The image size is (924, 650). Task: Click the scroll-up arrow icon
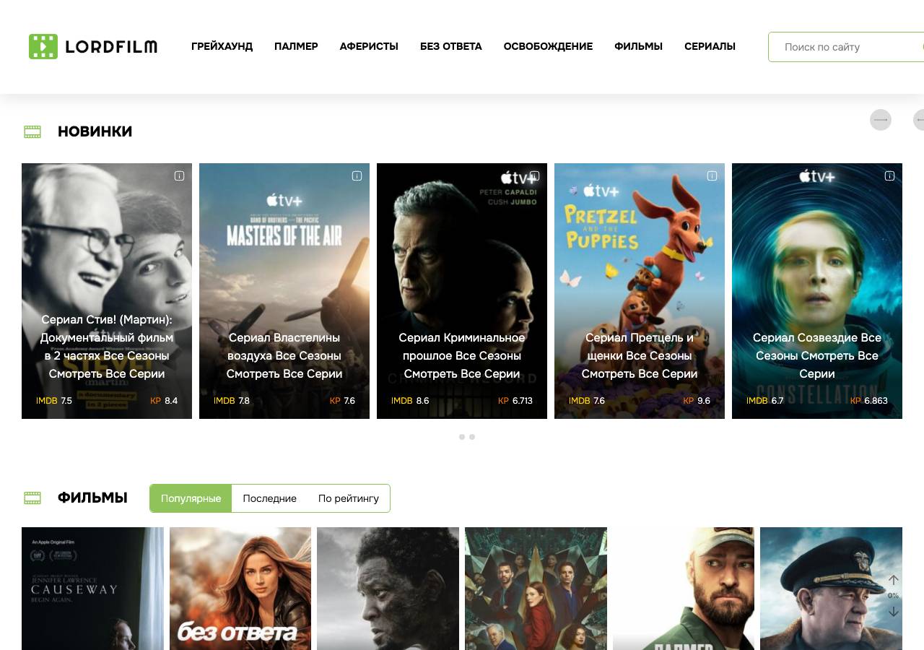click(893, 580)
